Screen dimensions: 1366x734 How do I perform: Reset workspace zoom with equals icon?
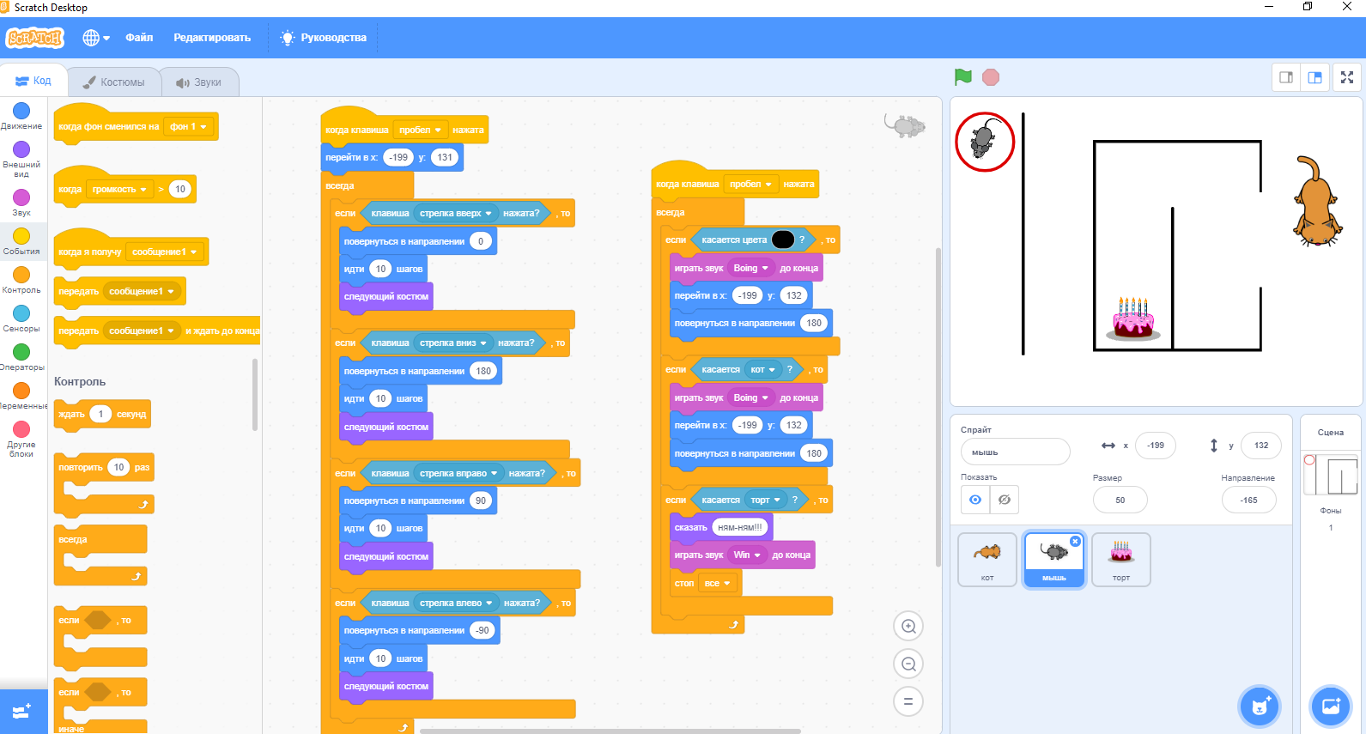coord(908,701)
